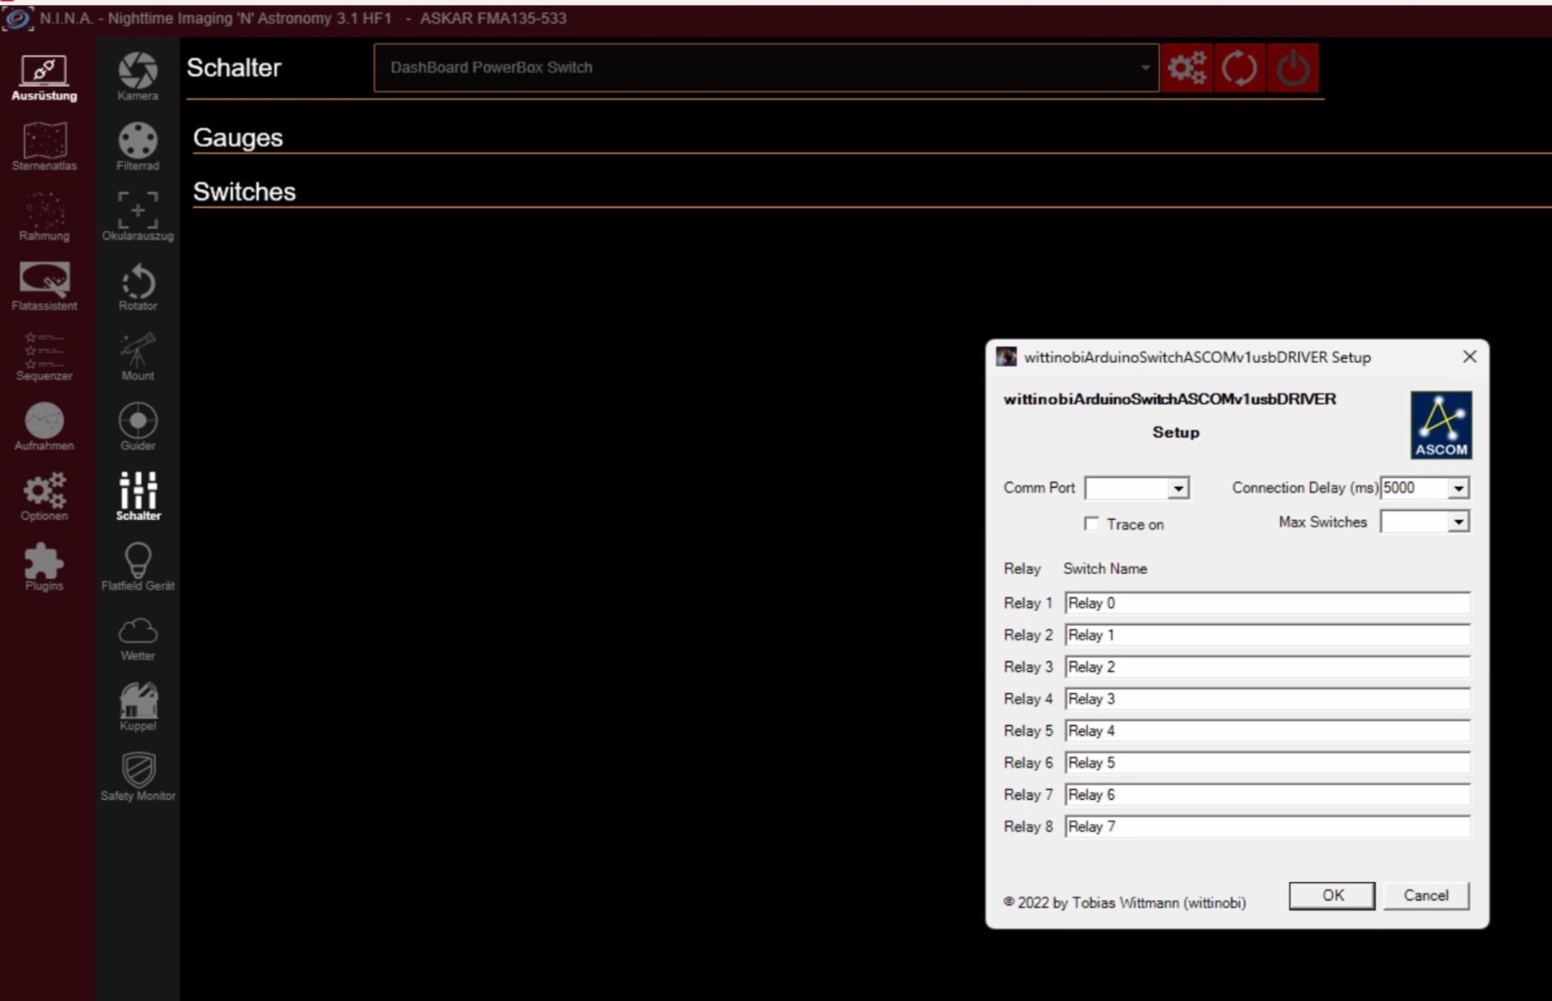
Task: Open the Sequenzer view
Action: pos(44,357)
